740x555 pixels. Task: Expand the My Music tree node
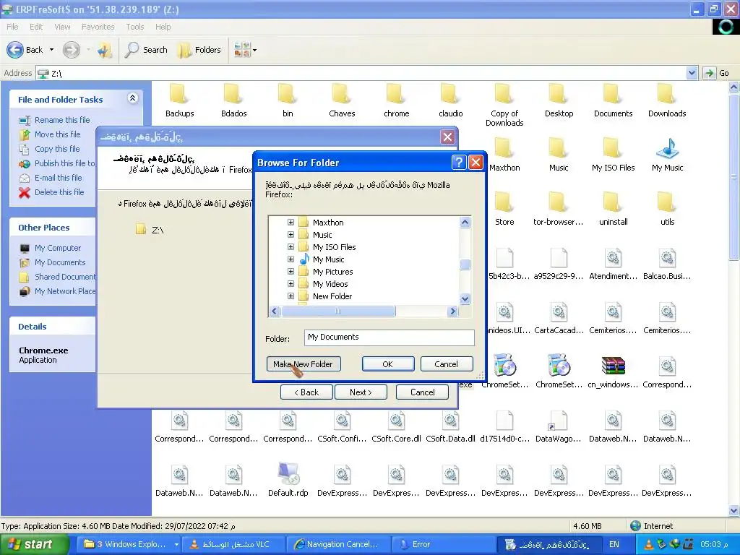point(291,259)
